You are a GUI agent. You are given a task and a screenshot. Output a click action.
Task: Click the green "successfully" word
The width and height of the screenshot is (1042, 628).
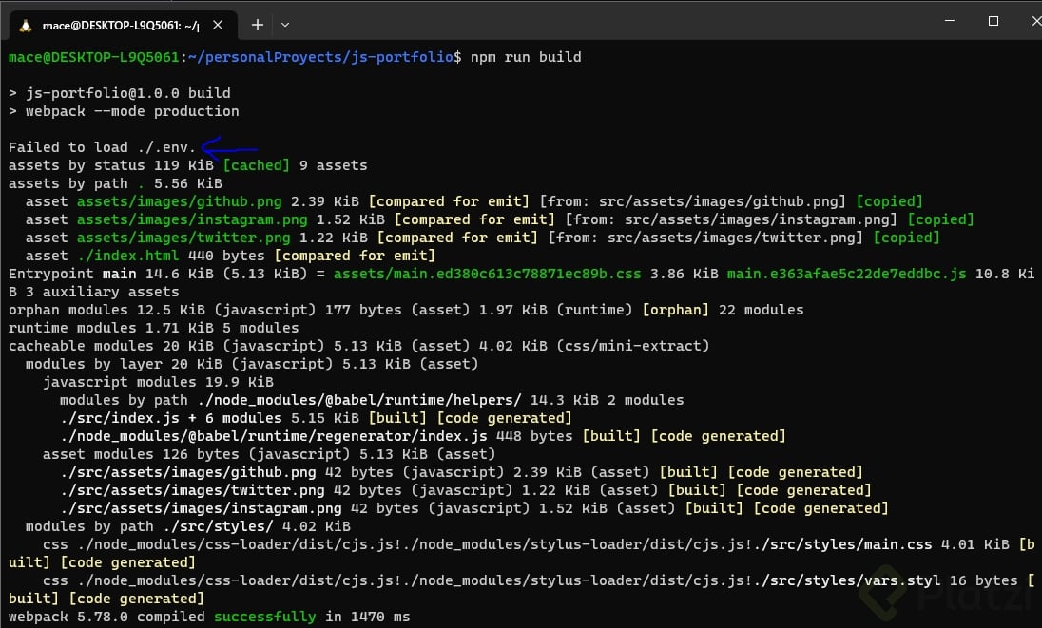(x=264, y=617)
